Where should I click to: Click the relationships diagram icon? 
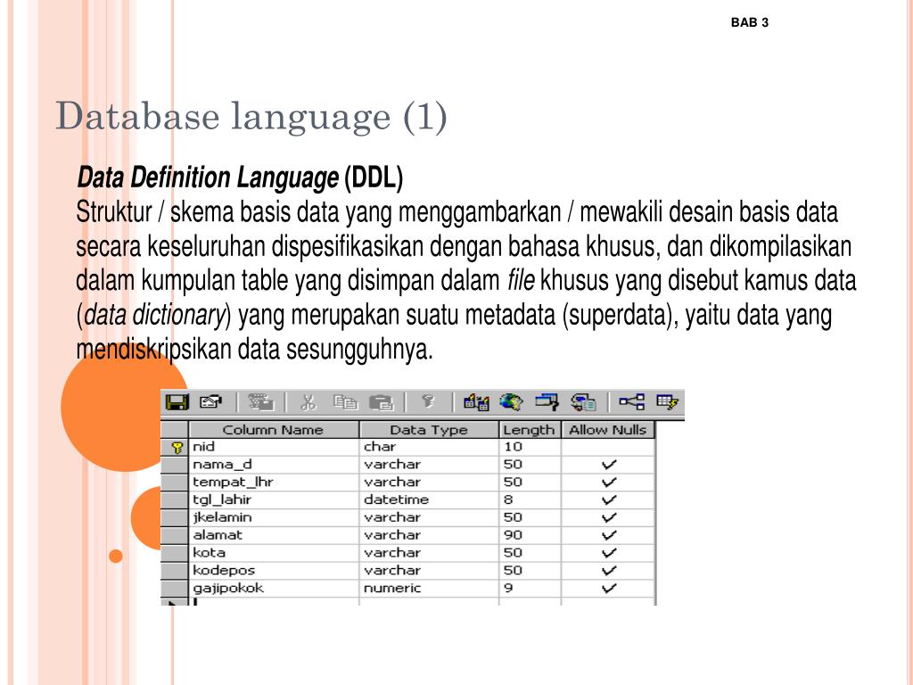(x=632, y=401)
